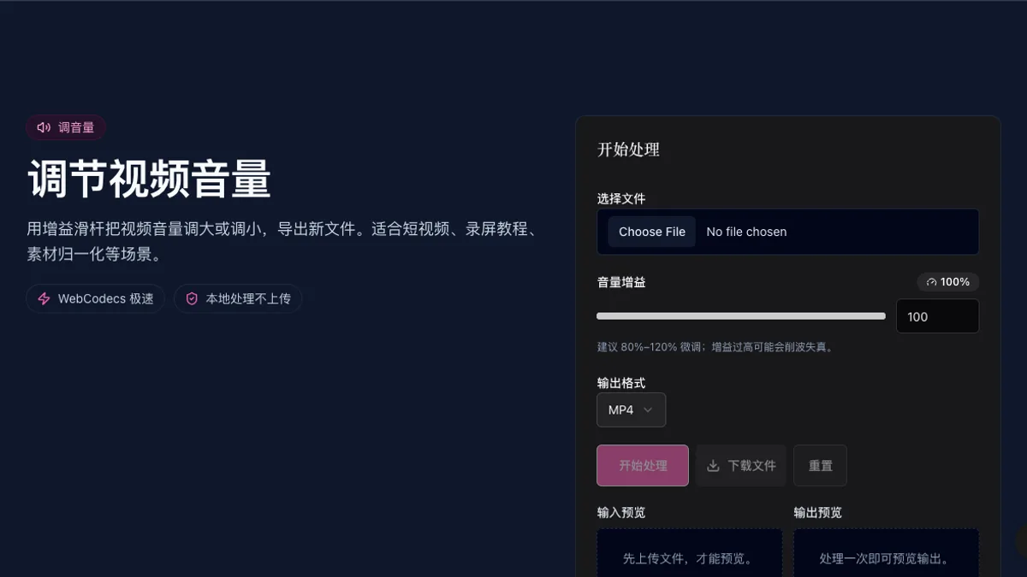1027x577 pixels.
Task: Click the 调音量 tag badge
Action: 66,127
